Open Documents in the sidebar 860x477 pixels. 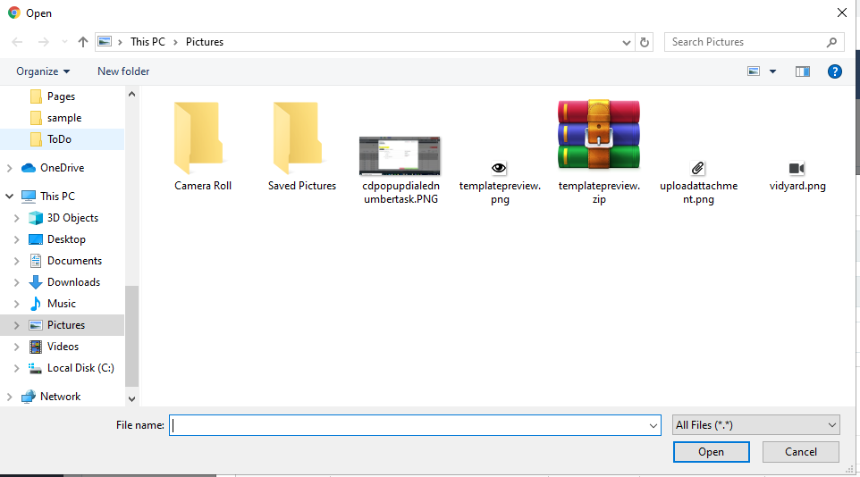tap(74, 261)
